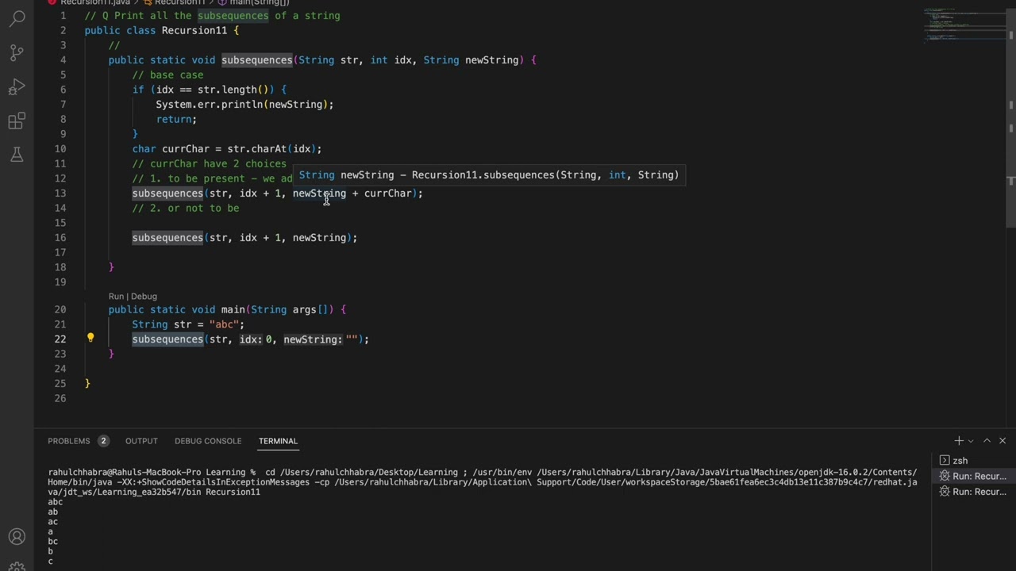
Task: Click the "bc" output line in terminal
Action: point(52,542)
